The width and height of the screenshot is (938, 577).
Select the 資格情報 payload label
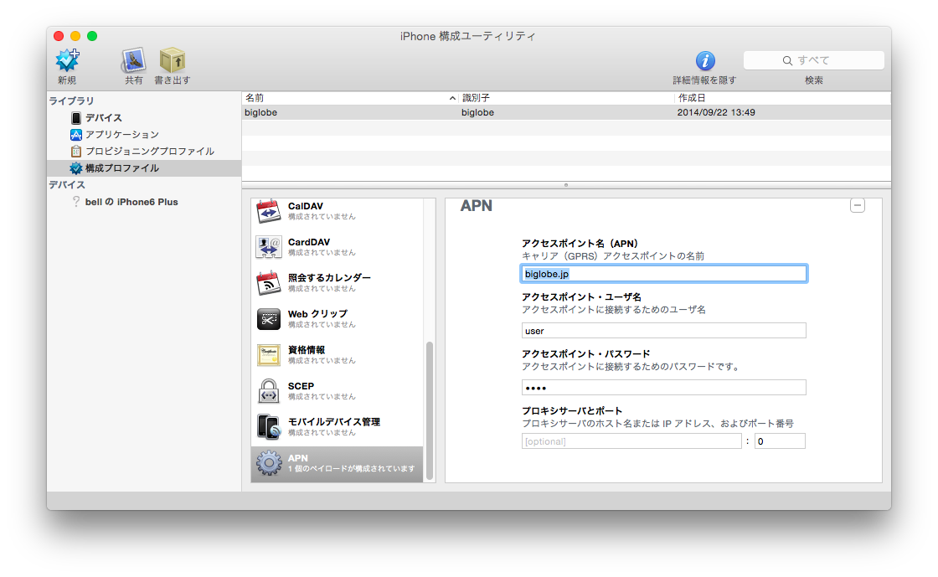307,350
